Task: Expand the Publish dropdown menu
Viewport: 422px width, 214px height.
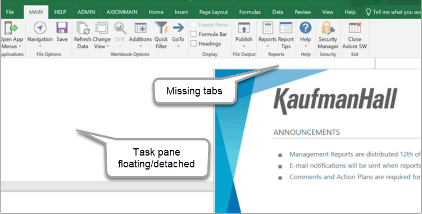Action: pos(244,46)
